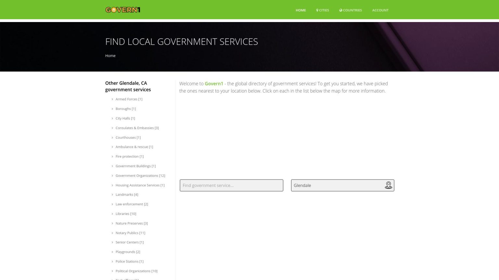Focus the Find government service search box
Image resolution: width=499 pixels, height=280 pixels.
point(231,185)
